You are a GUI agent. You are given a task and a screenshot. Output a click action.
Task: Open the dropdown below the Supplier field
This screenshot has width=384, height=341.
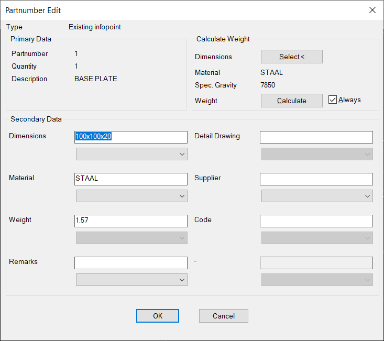tap(317, 196)
